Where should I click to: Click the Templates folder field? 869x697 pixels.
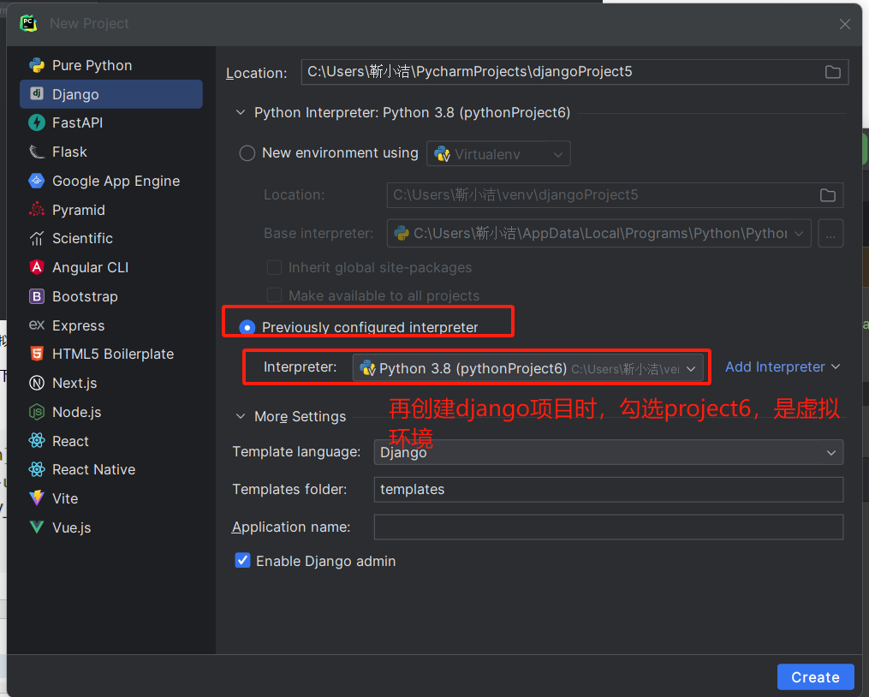coord(609,490)
